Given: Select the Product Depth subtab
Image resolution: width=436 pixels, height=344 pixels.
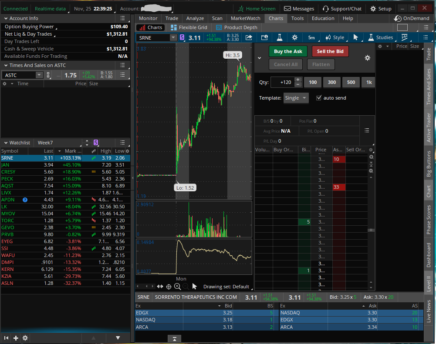Looking at the screenshot, I should (x=237, y=27).
